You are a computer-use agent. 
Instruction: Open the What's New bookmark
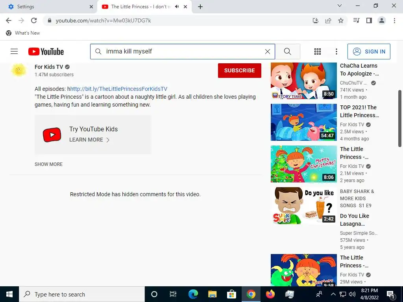[23, 33]
